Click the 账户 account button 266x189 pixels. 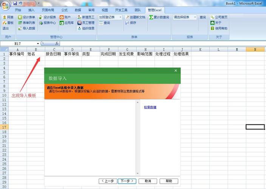65,17
